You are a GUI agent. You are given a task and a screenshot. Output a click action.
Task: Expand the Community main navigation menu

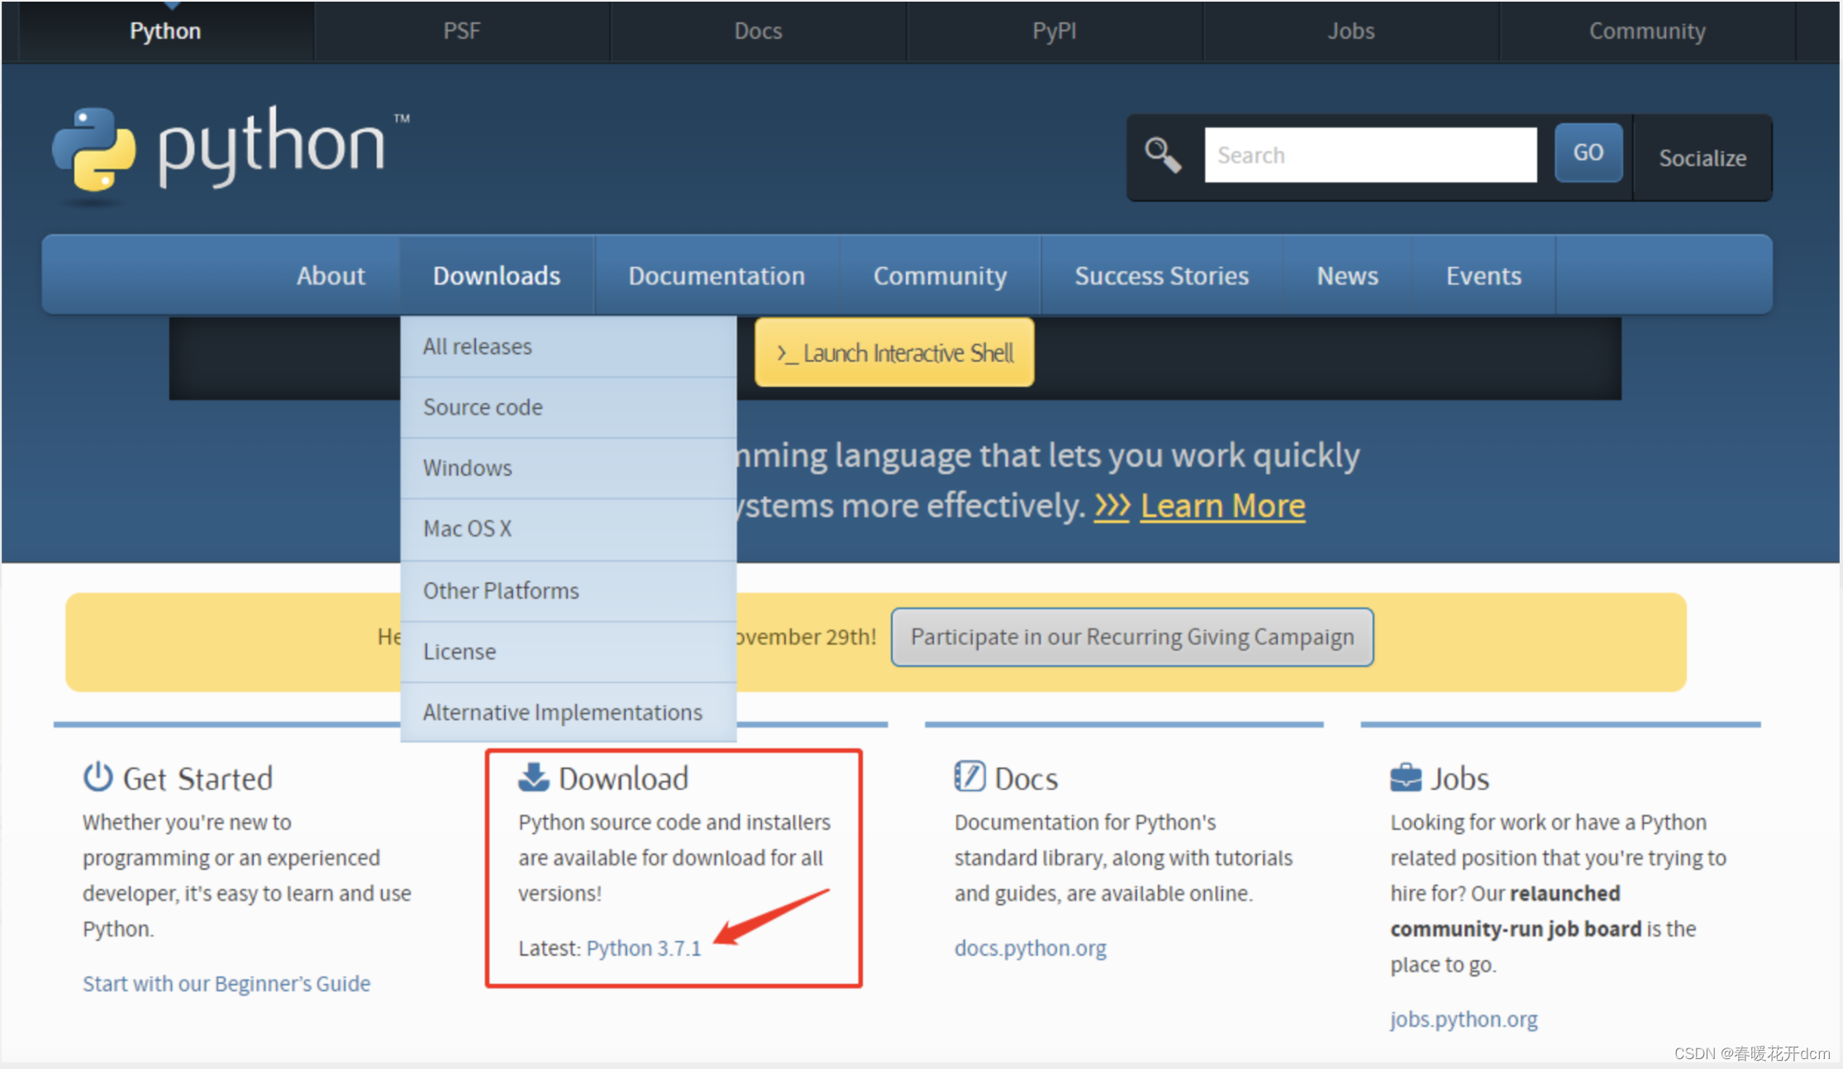[940, 276]
